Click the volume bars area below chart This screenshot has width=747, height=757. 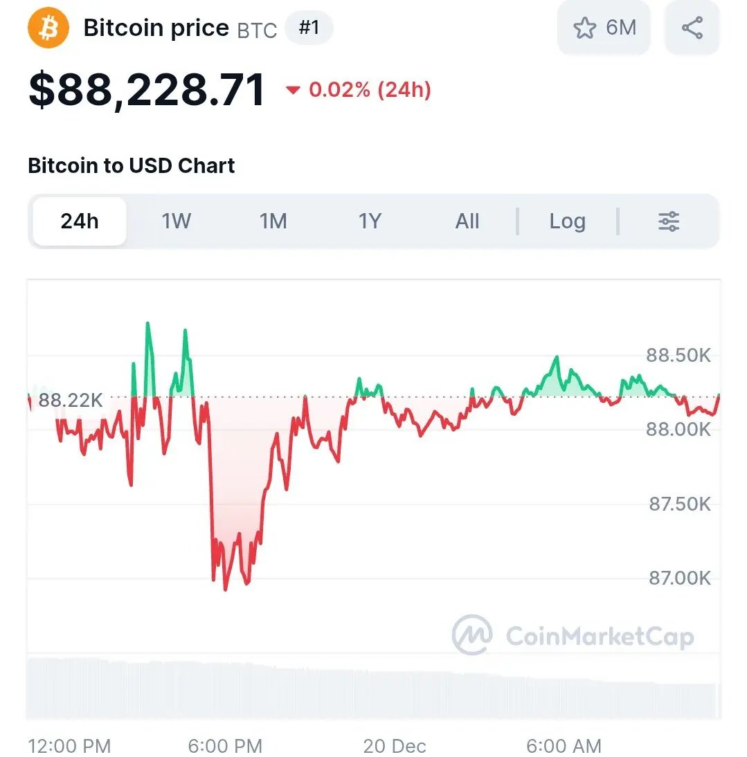373,688
